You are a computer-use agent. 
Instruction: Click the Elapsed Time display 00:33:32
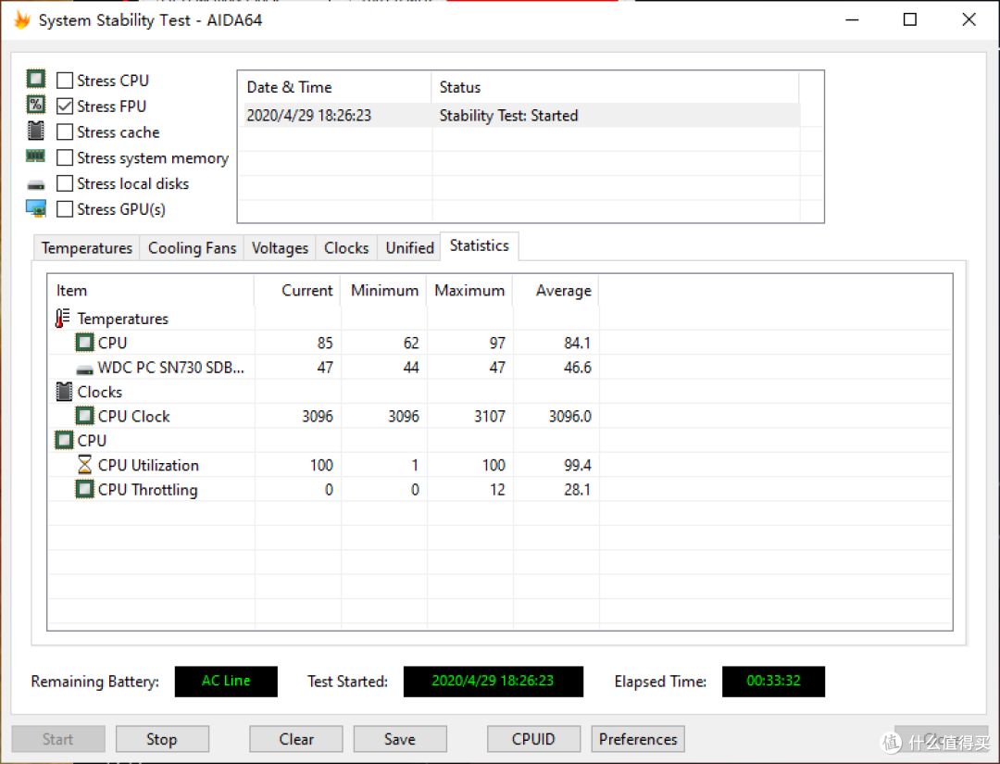coord(773,681)
